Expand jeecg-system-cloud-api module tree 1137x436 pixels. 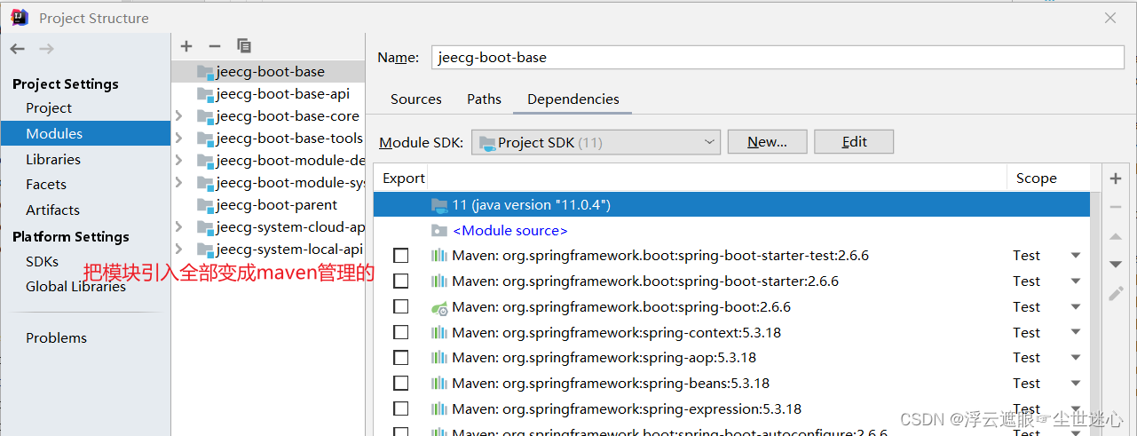(x=179, y=227)
